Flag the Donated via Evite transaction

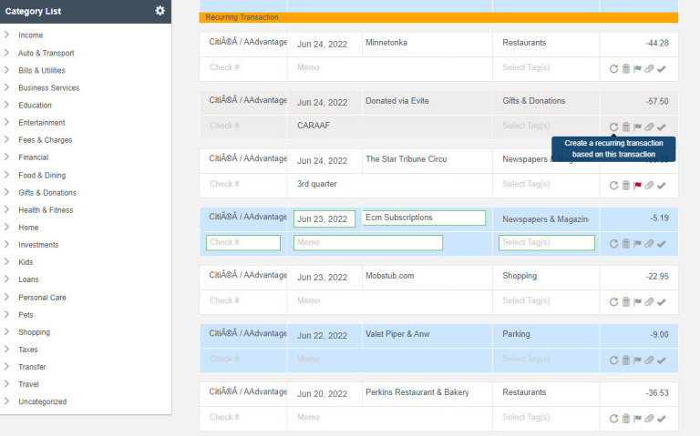tap(637, 127)
